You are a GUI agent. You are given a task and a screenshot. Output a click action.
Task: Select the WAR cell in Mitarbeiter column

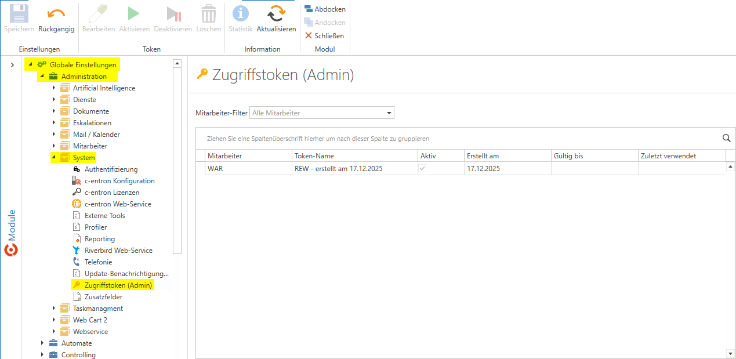(x=248, y=169)
